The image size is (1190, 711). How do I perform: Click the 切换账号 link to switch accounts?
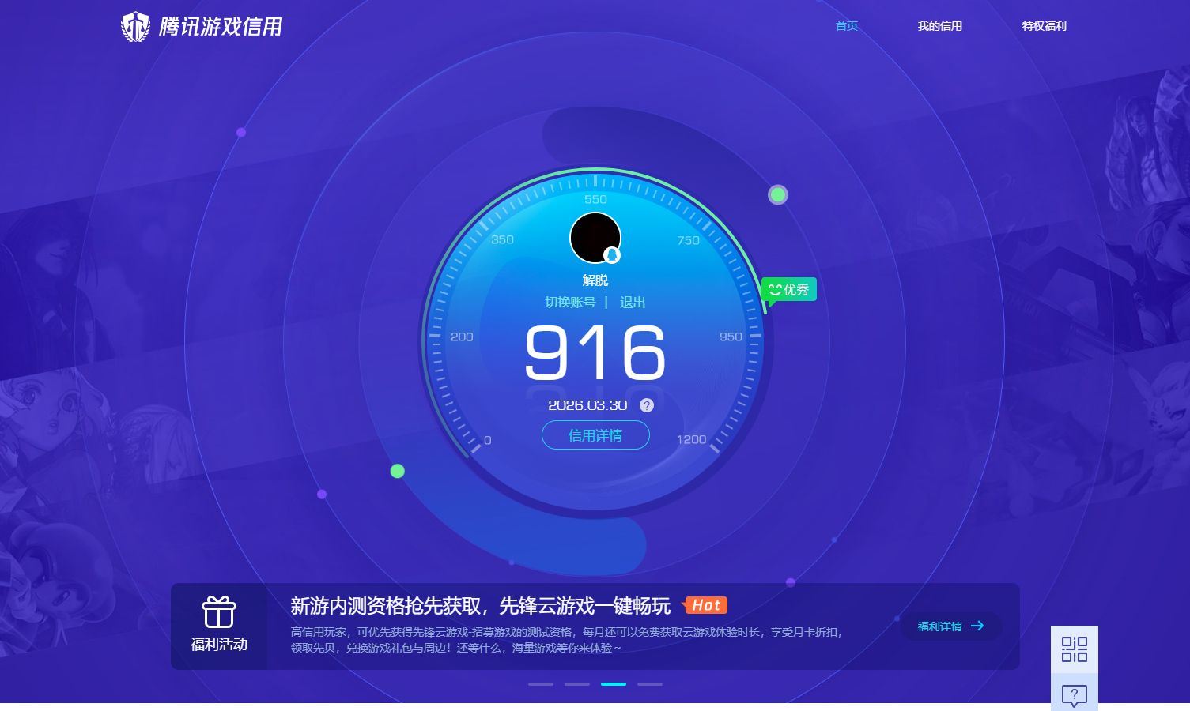point(570,303)
